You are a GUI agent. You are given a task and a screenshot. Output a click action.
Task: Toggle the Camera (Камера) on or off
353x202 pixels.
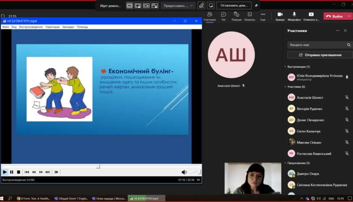tap(280, 15)
